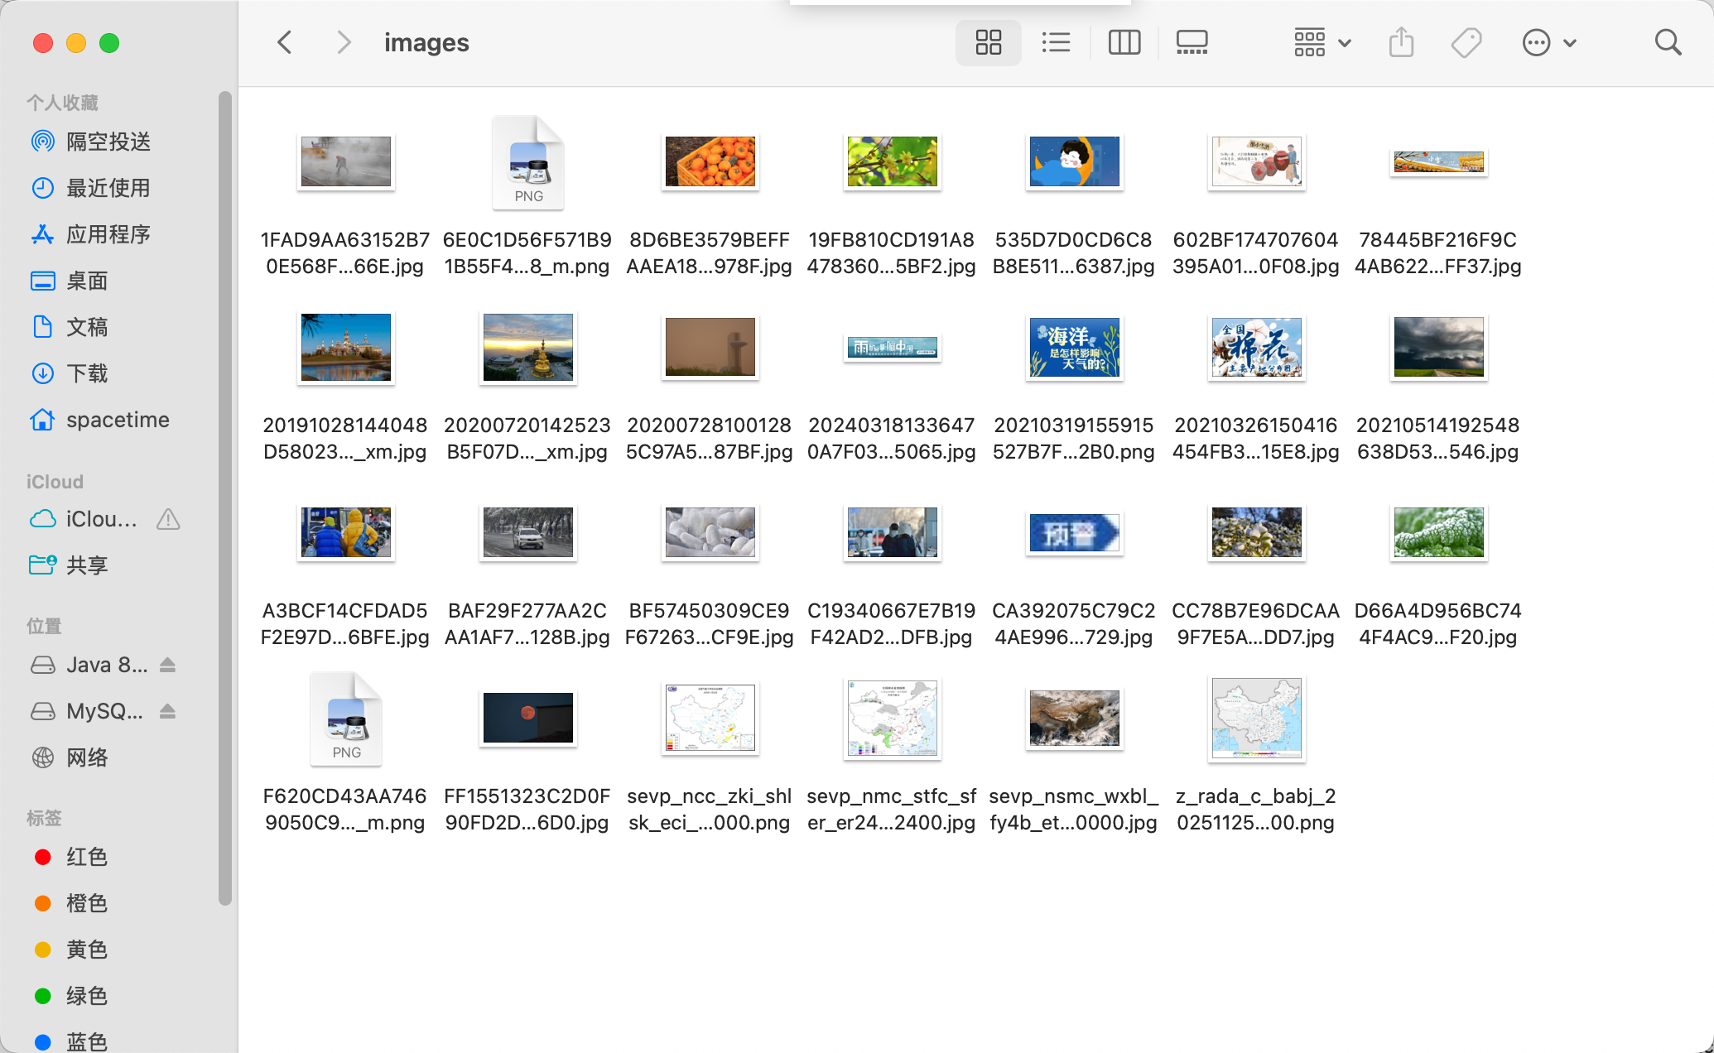Image resolution: width=1714 pixels, height=1053 pixels.
Task: Click the Search magnifier icon
Action: (x=1668, y=42)
